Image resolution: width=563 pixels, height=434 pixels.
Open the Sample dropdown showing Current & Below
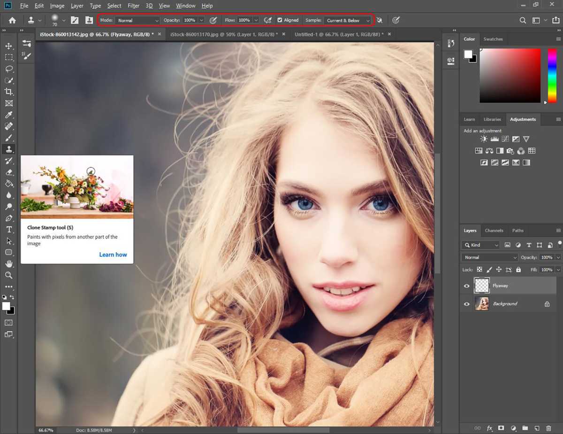click(x=347, y=20)
